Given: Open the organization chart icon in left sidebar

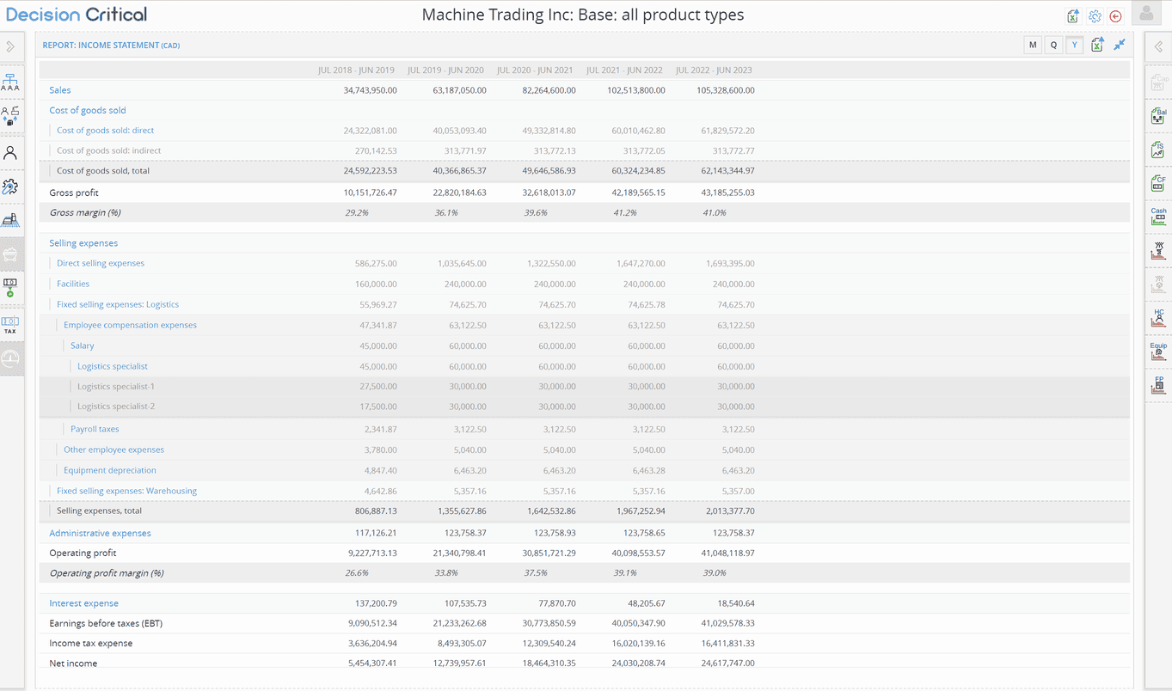Looking at the screenshot, I should click(10, 83).
